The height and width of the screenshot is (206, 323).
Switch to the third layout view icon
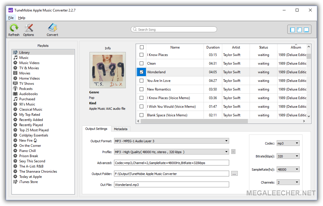[306, 30]
